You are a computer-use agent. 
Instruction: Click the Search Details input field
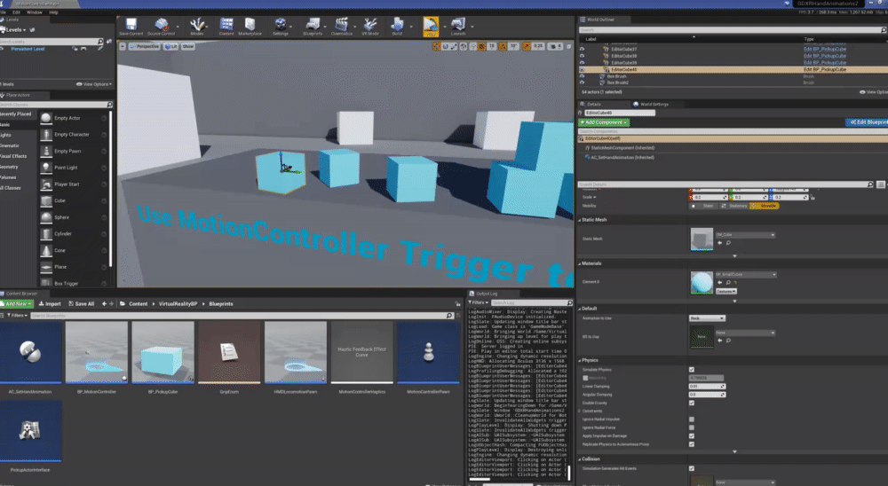(726, 184)
